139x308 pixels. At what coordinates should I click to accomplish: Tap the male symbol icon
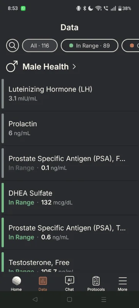pyautogui.click(x=12, y=66)
